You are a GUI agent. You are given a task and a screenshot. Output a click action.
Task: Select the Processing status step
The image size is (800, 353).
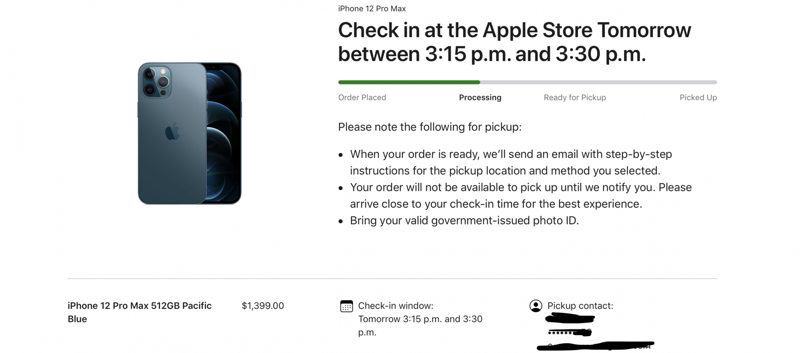480,98
